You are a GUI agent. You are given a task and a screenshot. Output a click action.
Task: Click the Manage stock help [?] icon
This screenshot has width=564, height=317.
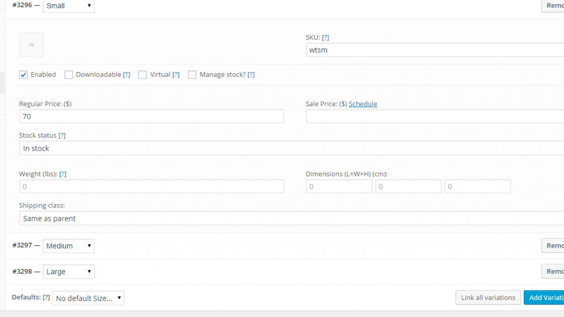click(251, 75)
